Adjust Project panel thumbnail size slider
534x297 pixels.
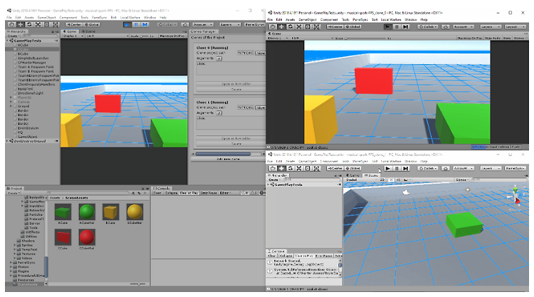(x=138, y=283)
